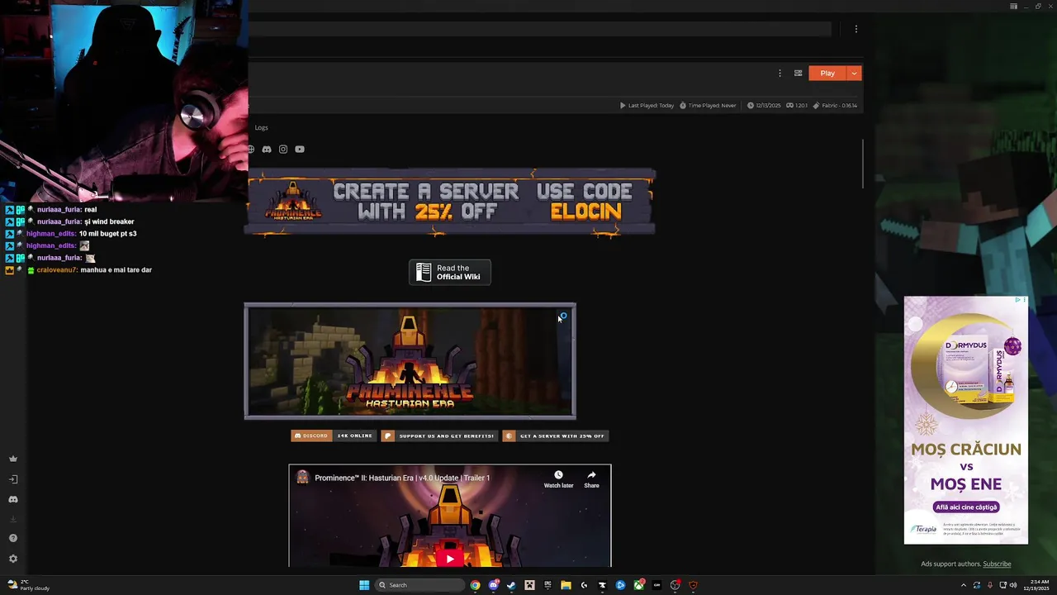Click the Time Played: Never label
This screenshot has height=595, width=1057.
(x=708, y=106)
